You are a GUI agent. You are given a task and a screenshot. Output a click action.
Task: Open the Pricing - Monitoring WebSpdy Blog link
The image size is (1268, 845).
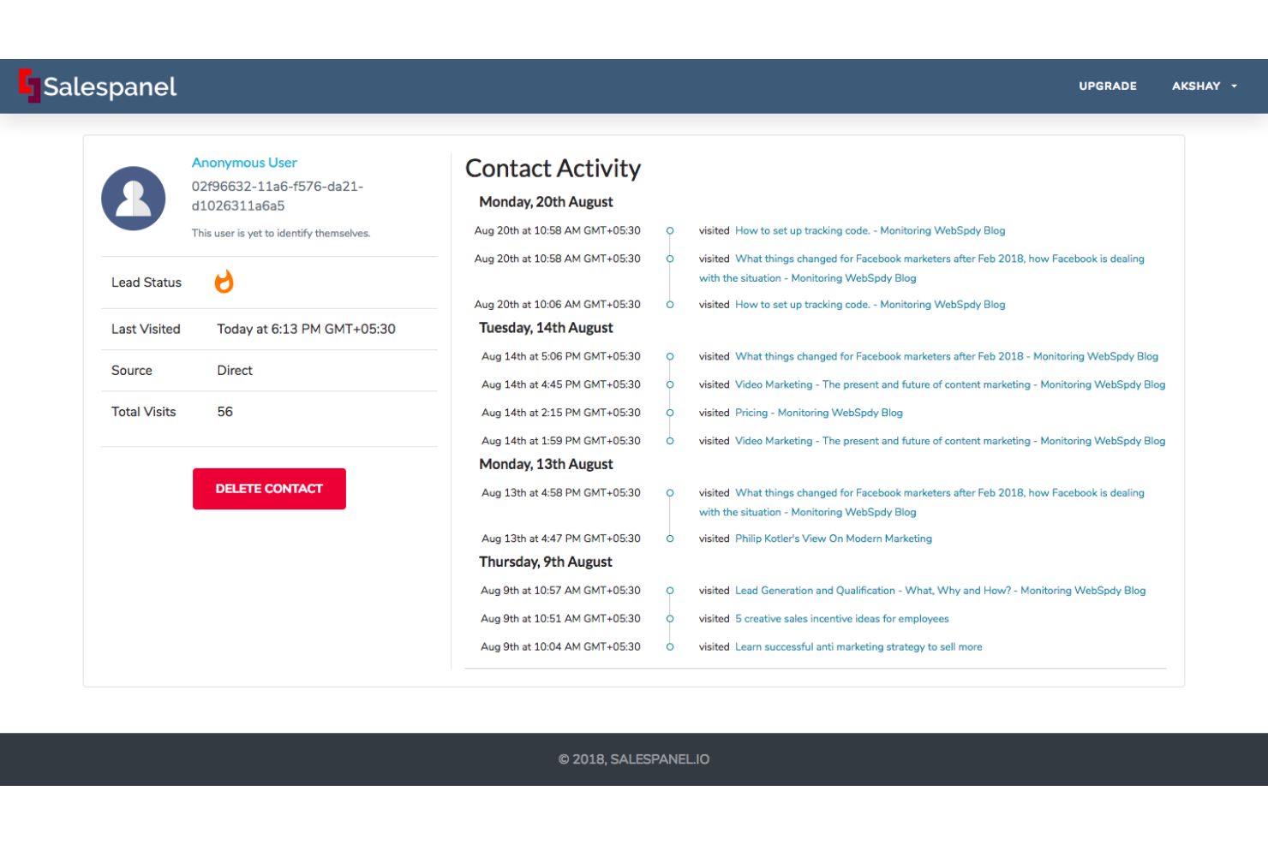(x=819, y=413)
